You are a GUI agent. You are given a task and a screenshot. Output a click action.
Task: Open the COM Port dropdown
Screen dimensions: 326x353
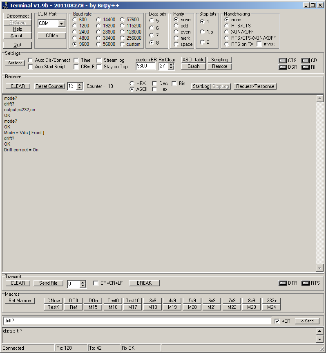point(61,24)
